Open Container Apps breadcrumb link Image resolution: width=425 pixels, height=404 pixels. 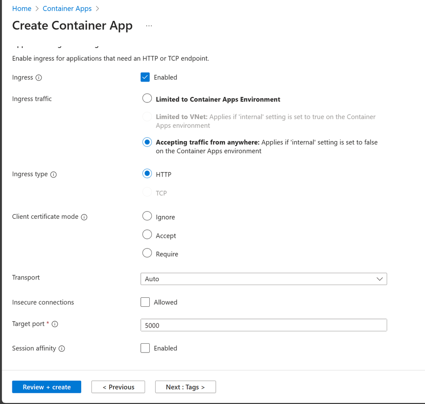coord(67,8)
